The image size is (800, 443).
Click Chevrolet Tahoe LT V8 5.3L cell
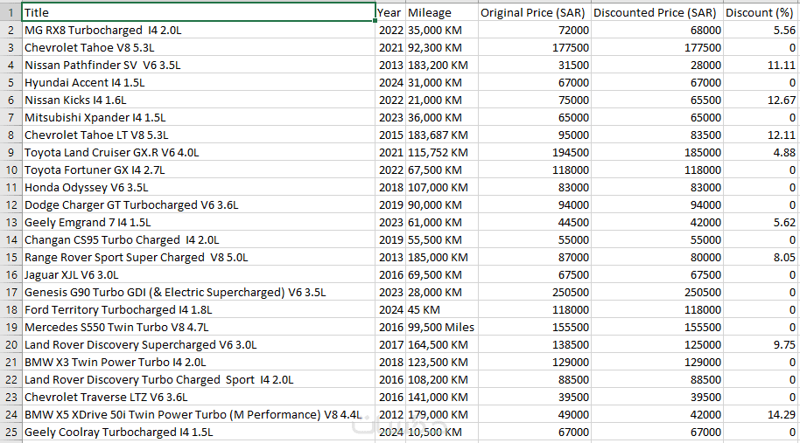pyautogui.click(x=199, y=135)
